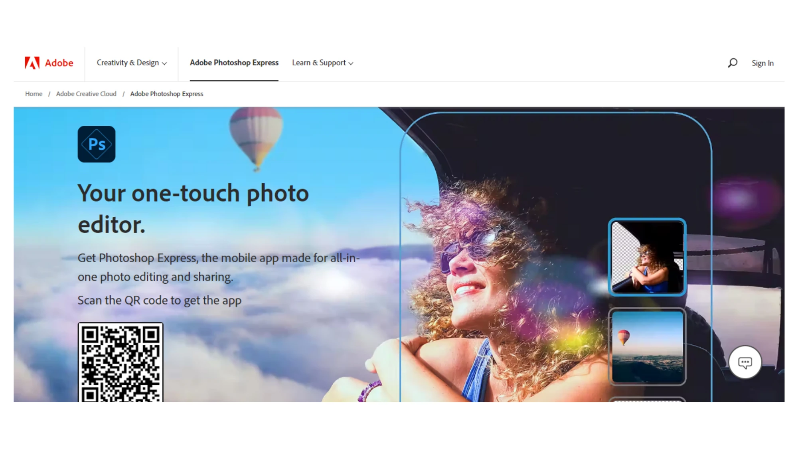Click the Sign In button
The width and height of the screenshot is (798, 449).
(762, 63)
